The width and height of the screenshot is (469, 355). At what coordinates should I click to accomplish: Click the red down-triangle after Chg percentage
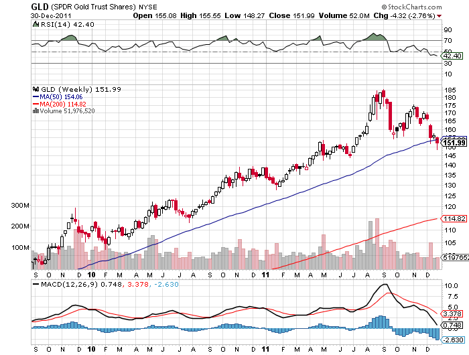[x=439, y=16]
